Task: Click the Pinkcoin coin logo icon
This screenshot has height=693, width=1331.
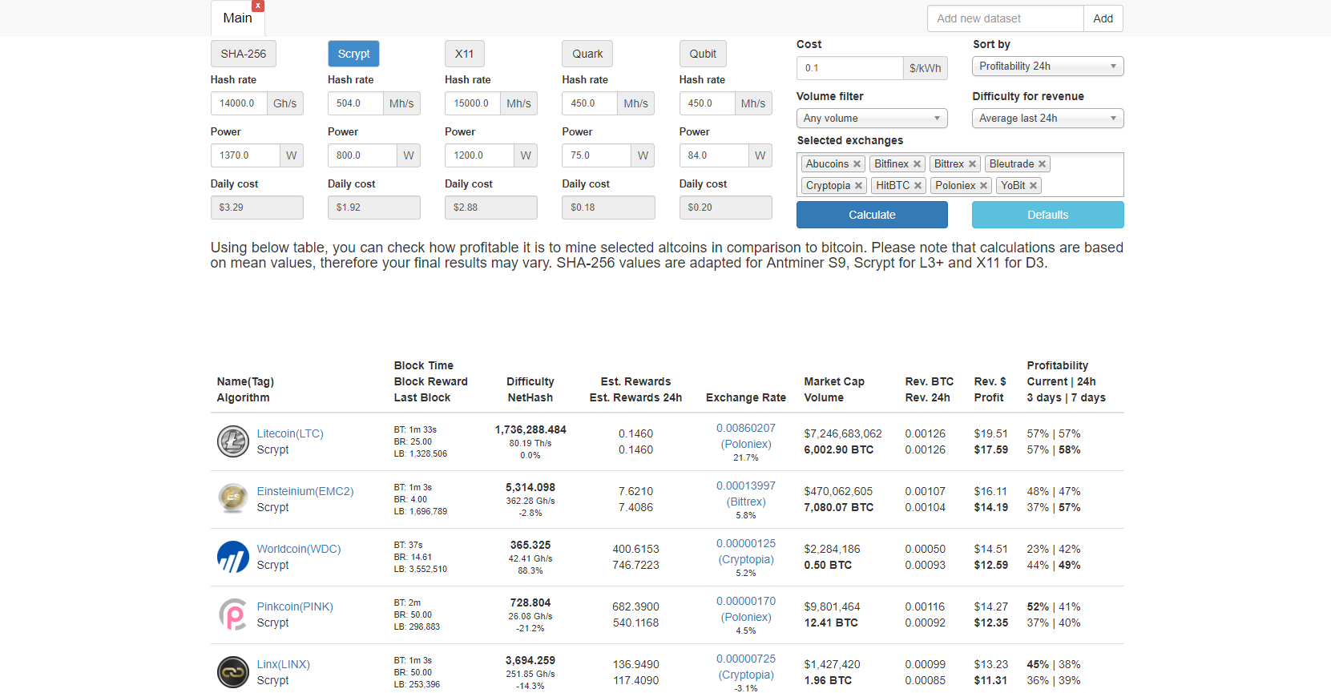Action: [x=233, y=614]
